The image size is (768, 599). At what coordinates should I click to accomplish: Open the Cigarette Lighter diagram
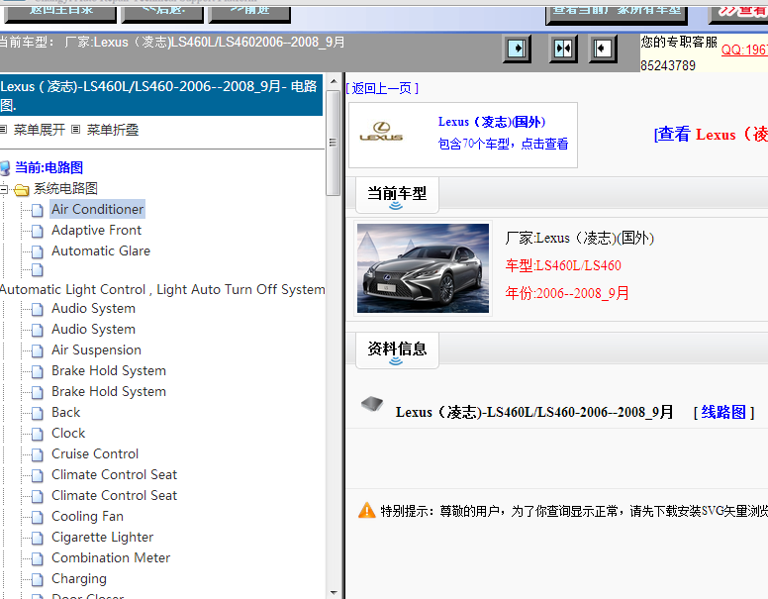click(102, 538)
